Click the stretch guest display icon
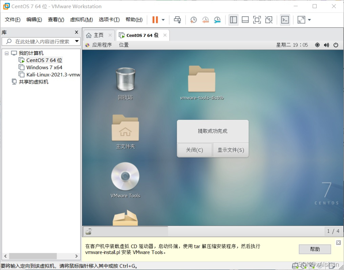This screenshot has height=270, width=344. click(x=301, y=20)
